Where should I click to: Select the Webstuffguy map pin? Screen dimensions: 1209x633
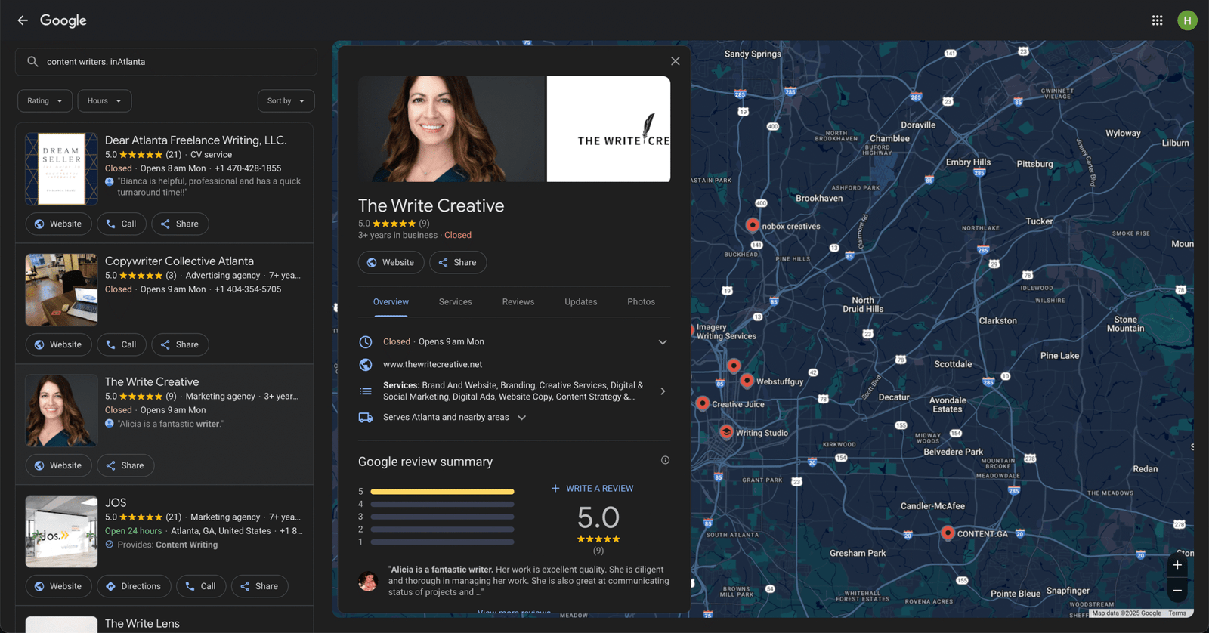coord(747,381)
